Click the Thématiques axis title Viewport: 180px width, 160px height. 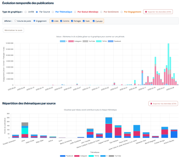point(95,152)
